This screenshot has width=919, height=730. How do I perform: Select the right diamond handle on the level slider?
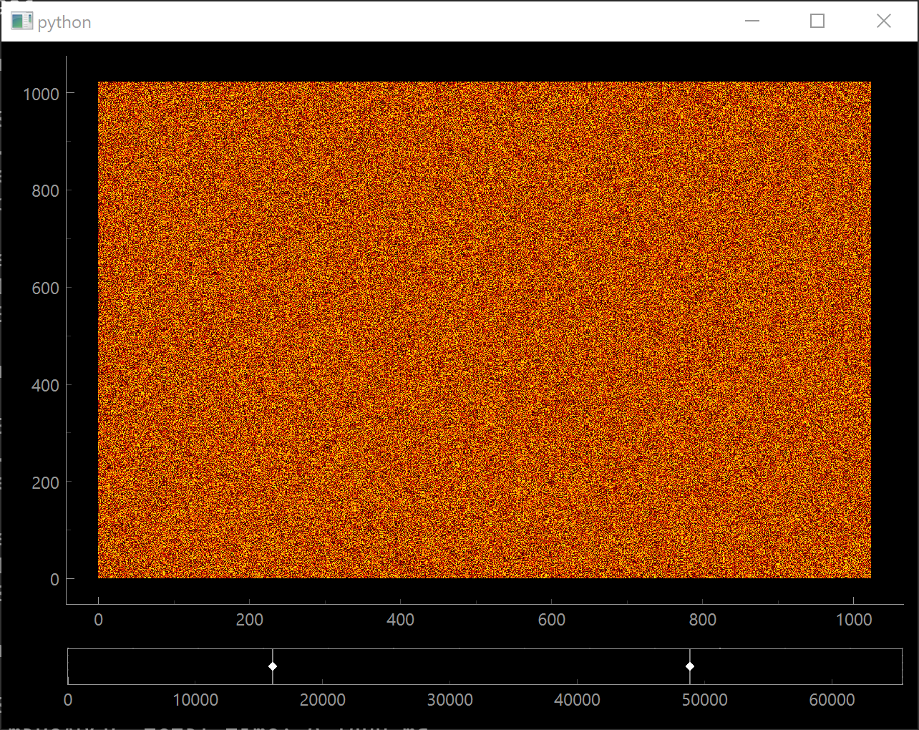[x=689, y=666]
